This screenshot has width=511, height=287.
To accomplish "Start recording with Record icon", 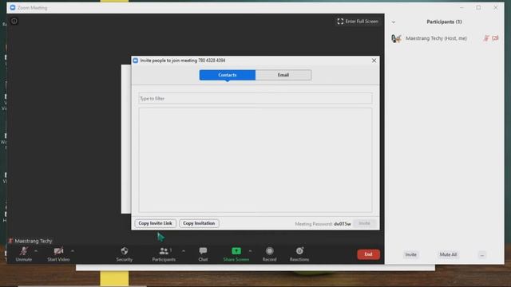I will (x=270, y=251).
